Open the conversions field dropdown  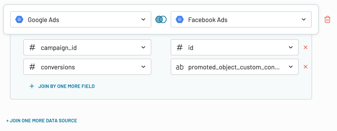(87, 67)
